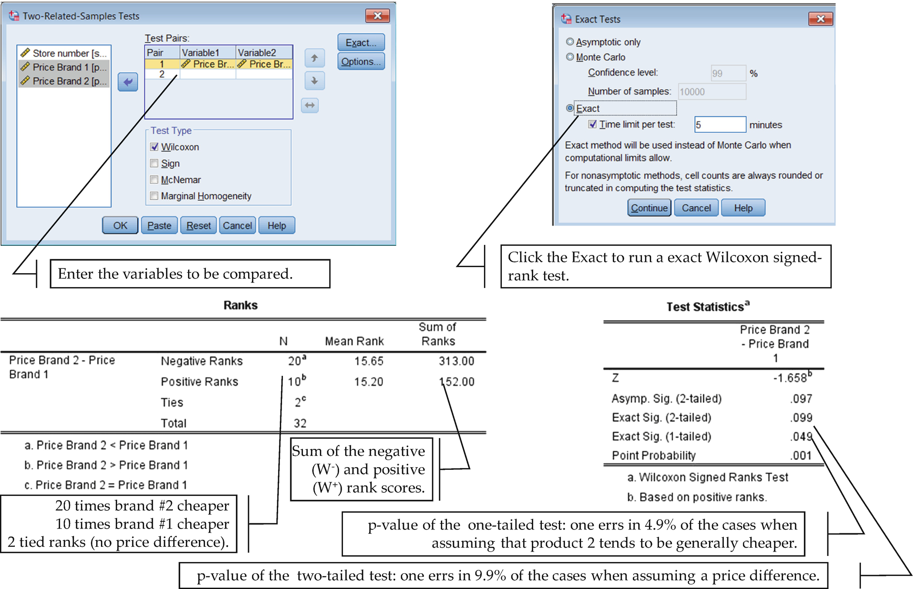Click the swap variables double-arrow button
Screen dimensions: 914x589
(309, 105)
